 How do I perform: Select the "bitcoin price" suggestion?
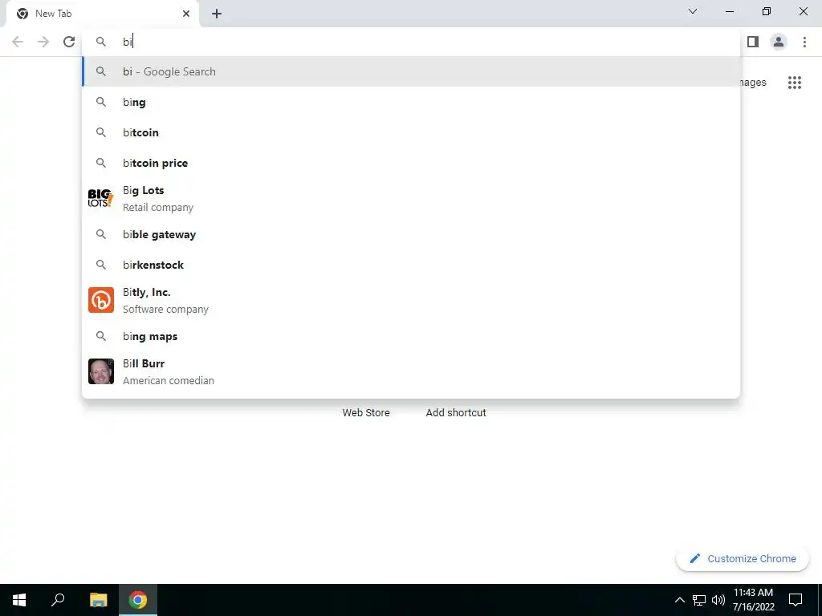click(x=412, y=162)
